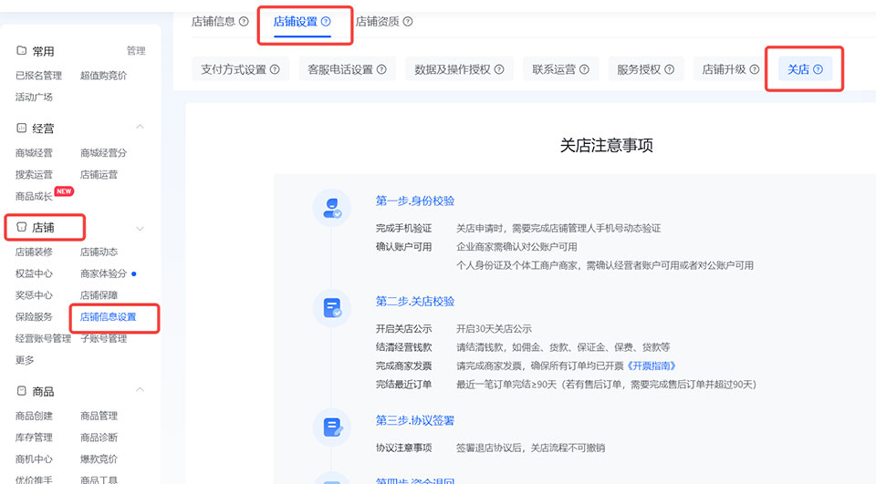The height and width of the screenshot is (484, 876).
Task: Click 第一步 identity verification step icon
Action: coord(331,207)
